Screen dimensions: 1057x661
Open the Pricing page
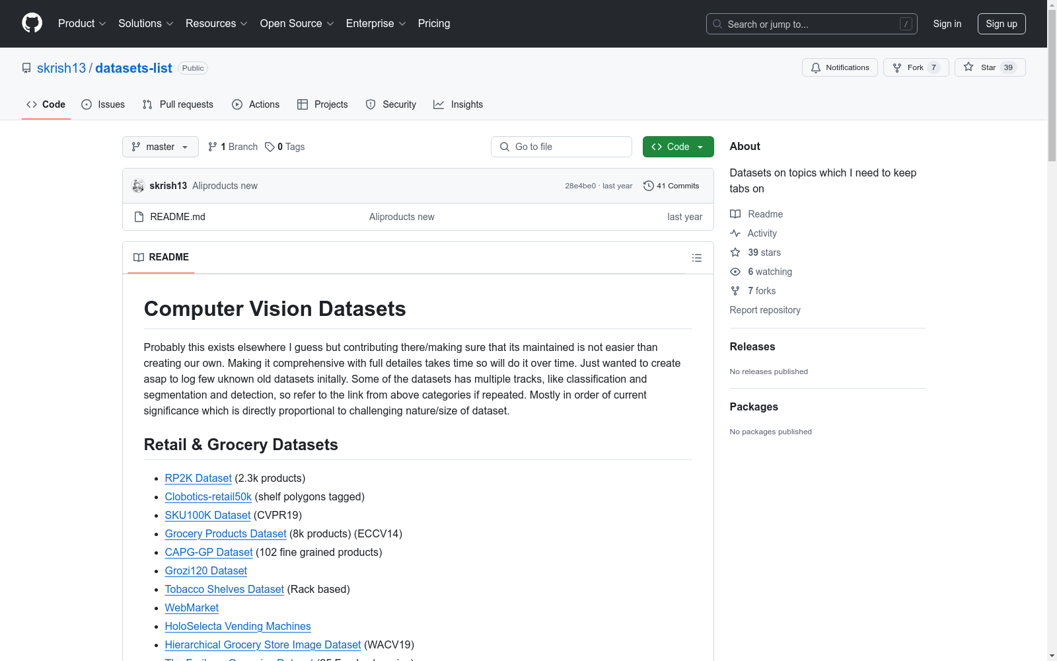point(434,23)
